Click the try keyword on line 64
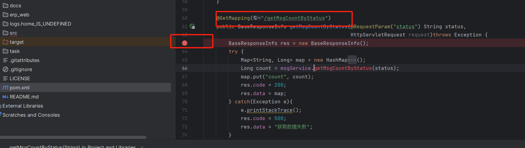This screenshot has height=148, width=525. [233, 52]
